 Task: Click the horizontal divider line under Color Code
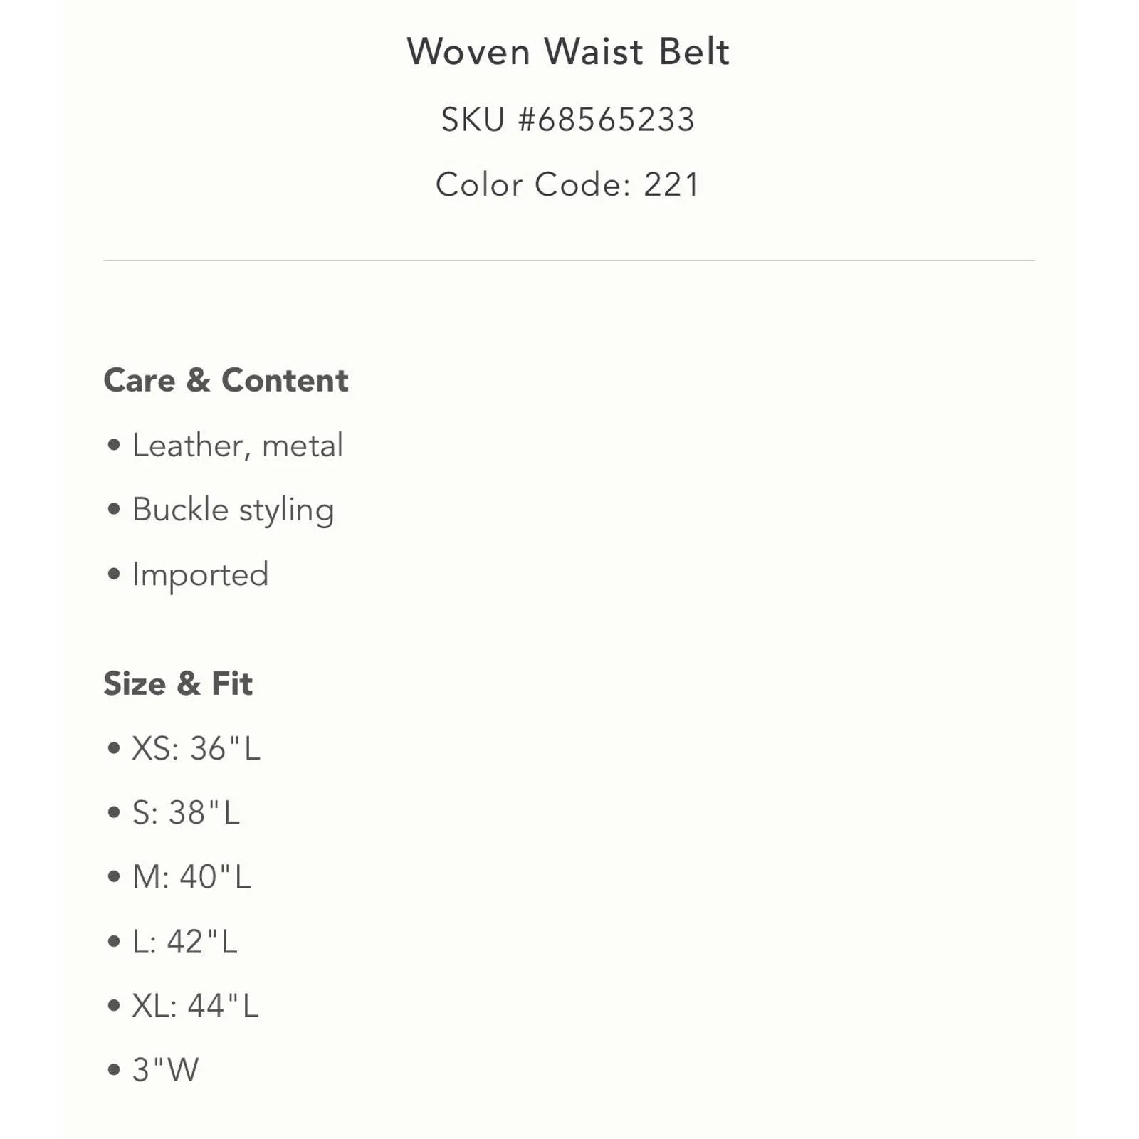coord(569,260)
